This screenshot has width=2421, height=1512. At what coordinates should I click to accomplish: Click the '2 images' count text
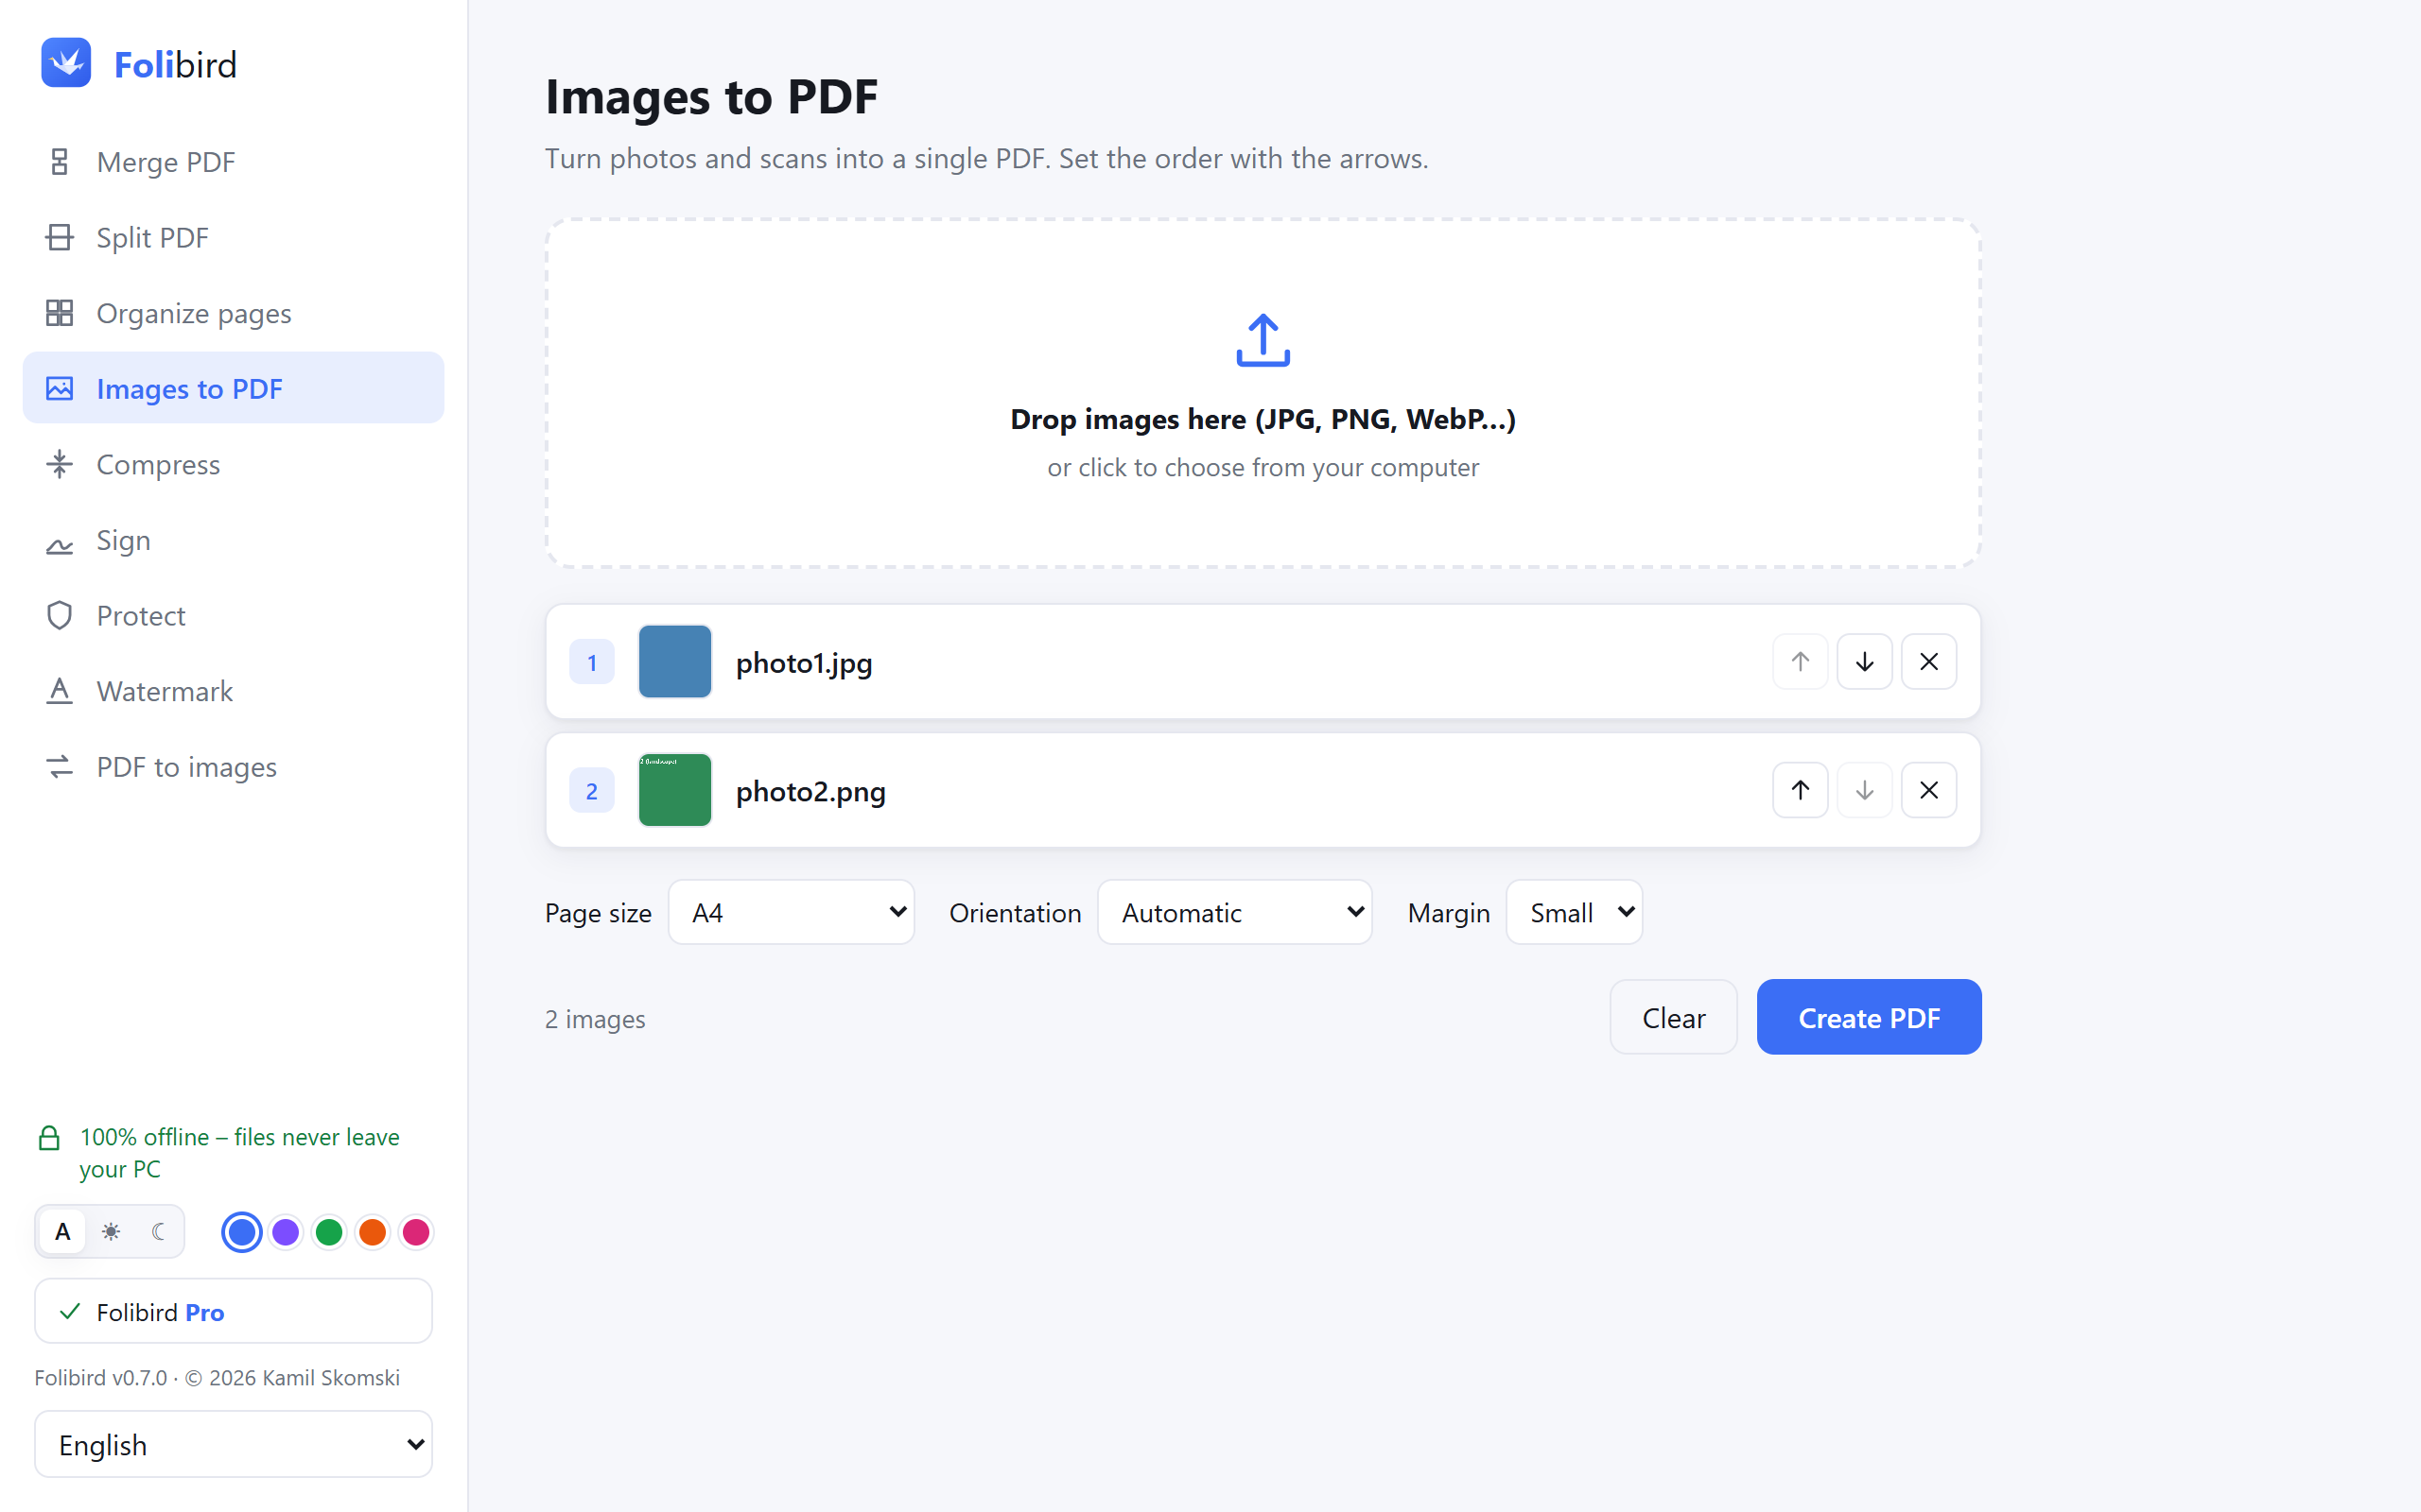595,1019
